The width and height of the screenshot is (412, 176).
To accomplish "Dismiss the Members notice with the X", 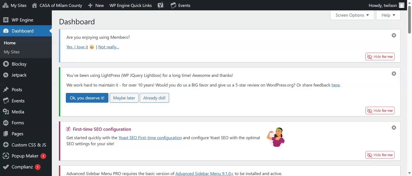I will click(394, 36).
